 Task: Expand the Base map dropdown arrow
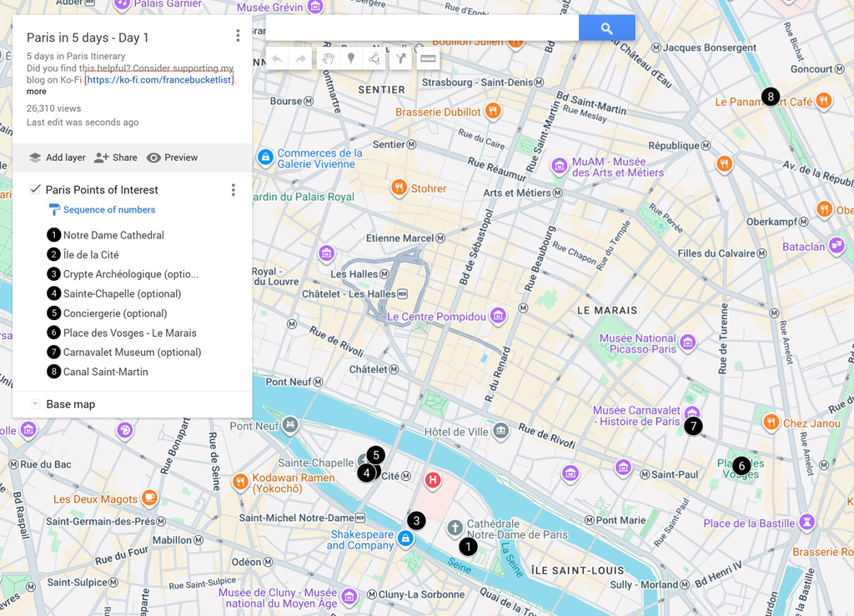coord(35,404)
